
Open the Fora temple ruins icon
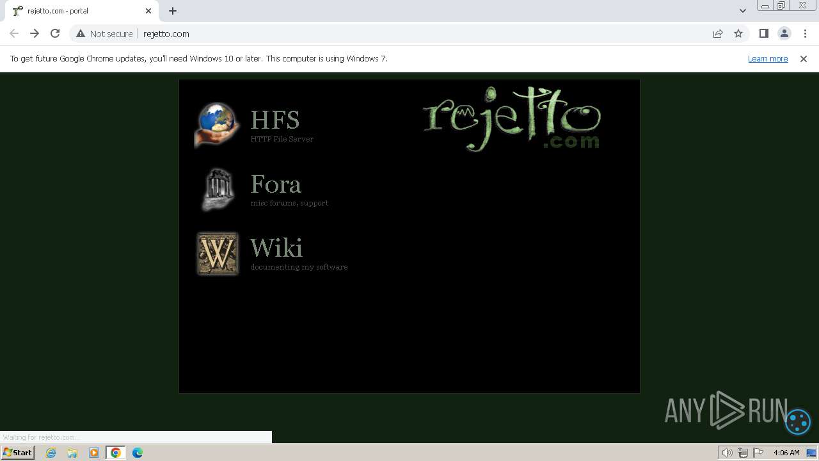(x=218, y=190)
